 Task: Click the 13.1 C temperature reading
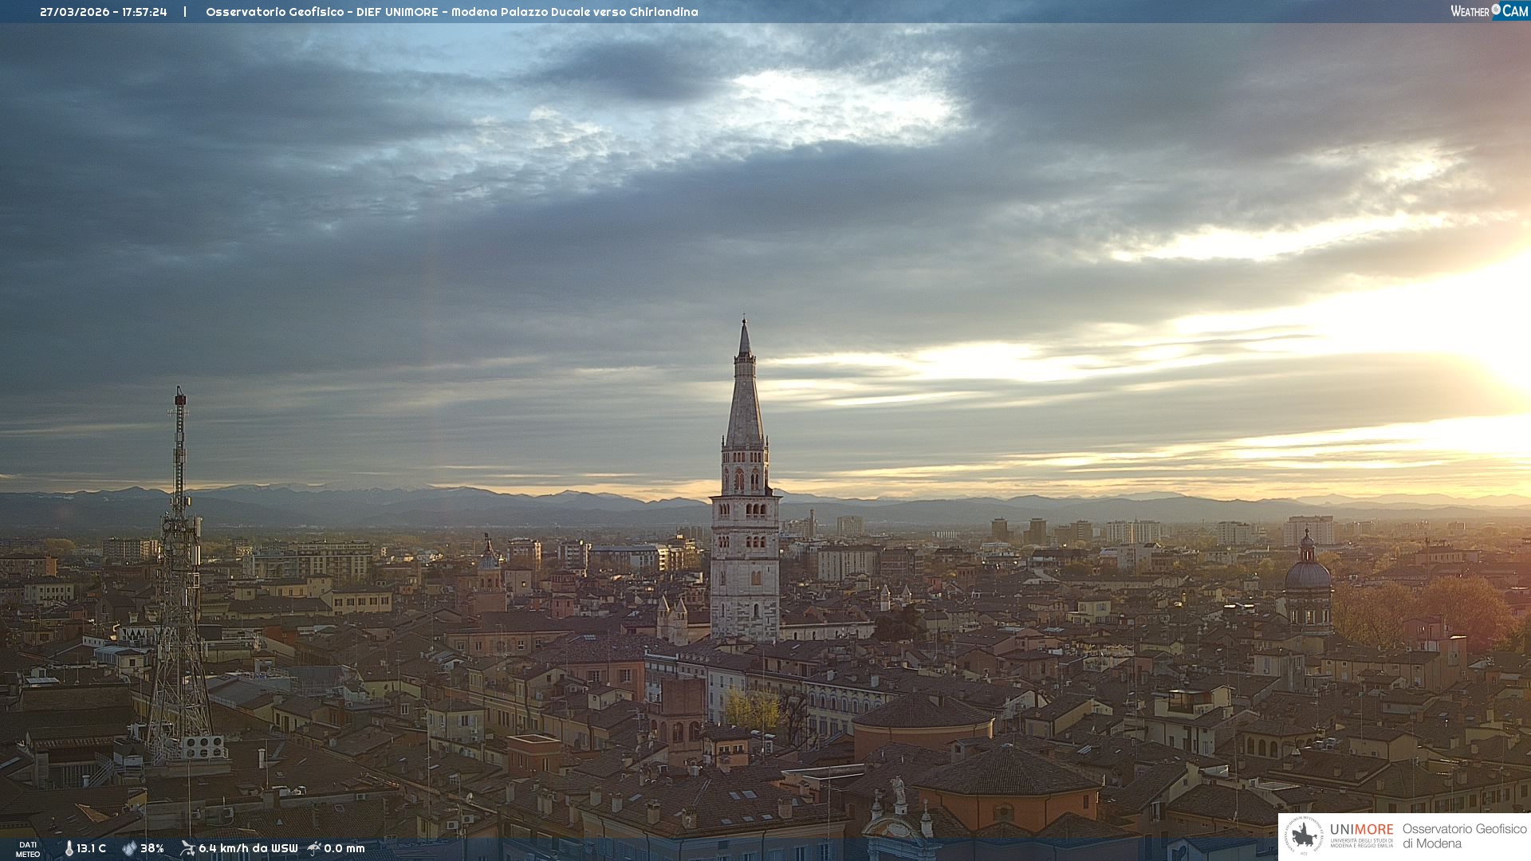pos(91,848)
